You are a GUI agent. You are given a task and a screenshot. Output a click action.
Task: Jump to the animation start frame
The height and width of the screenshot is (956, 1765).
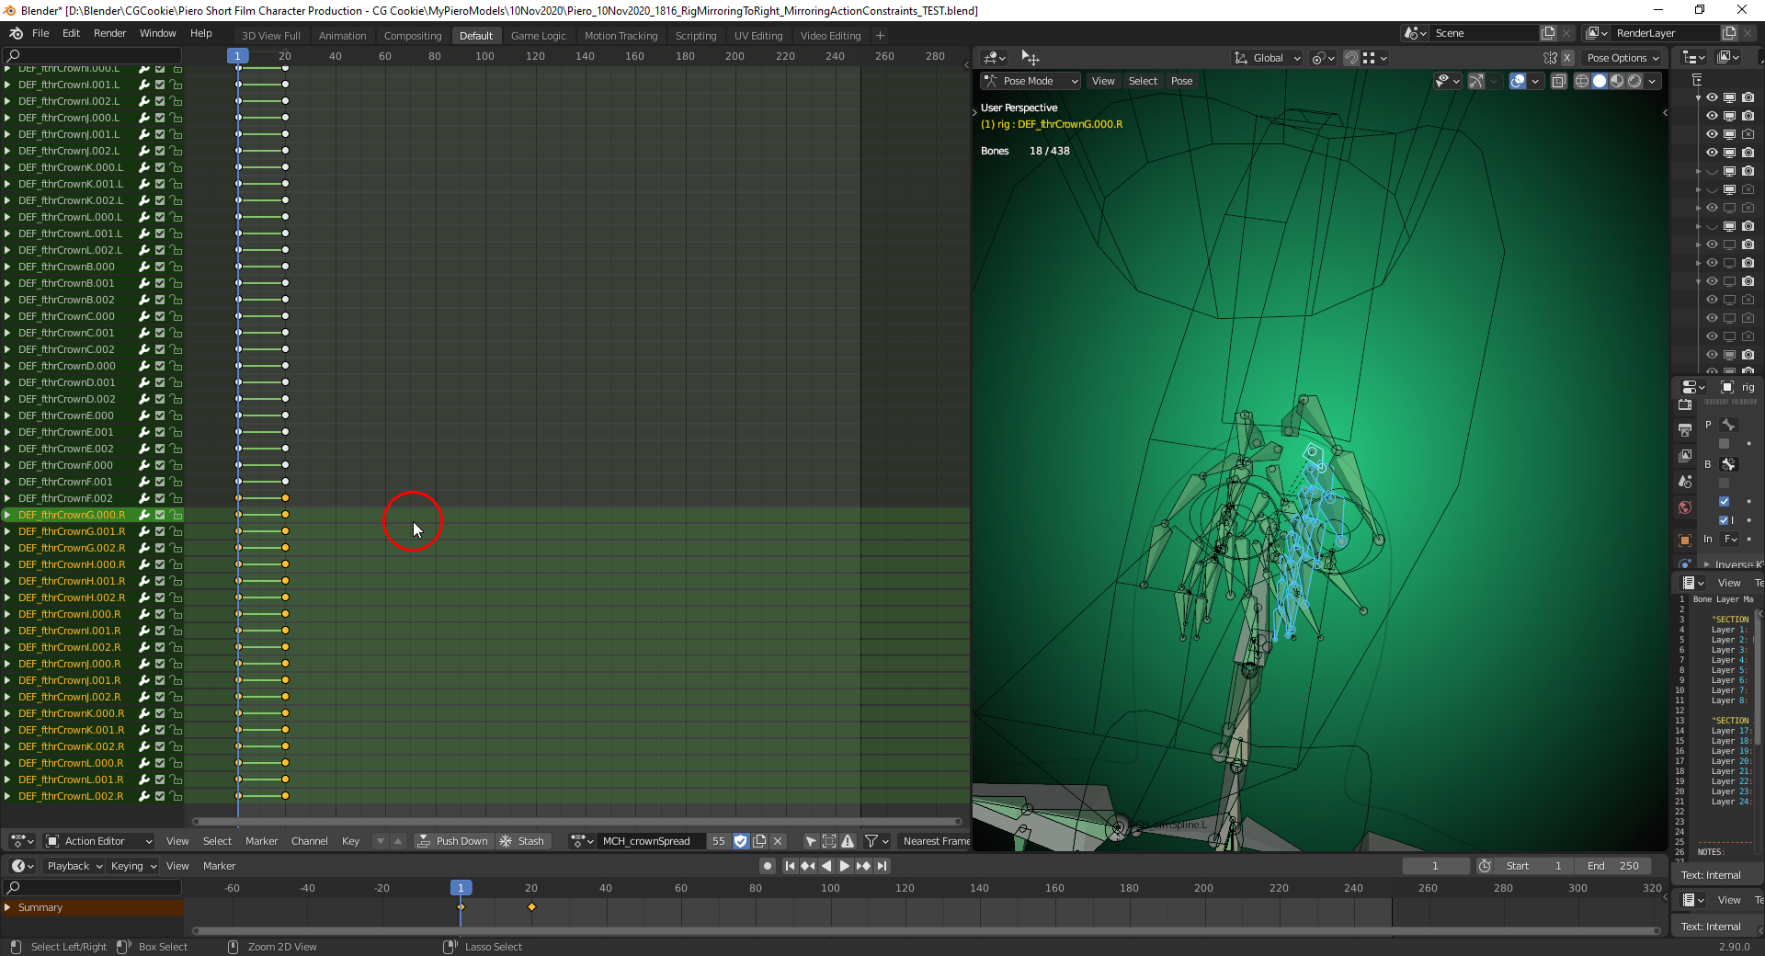(790, 866)
